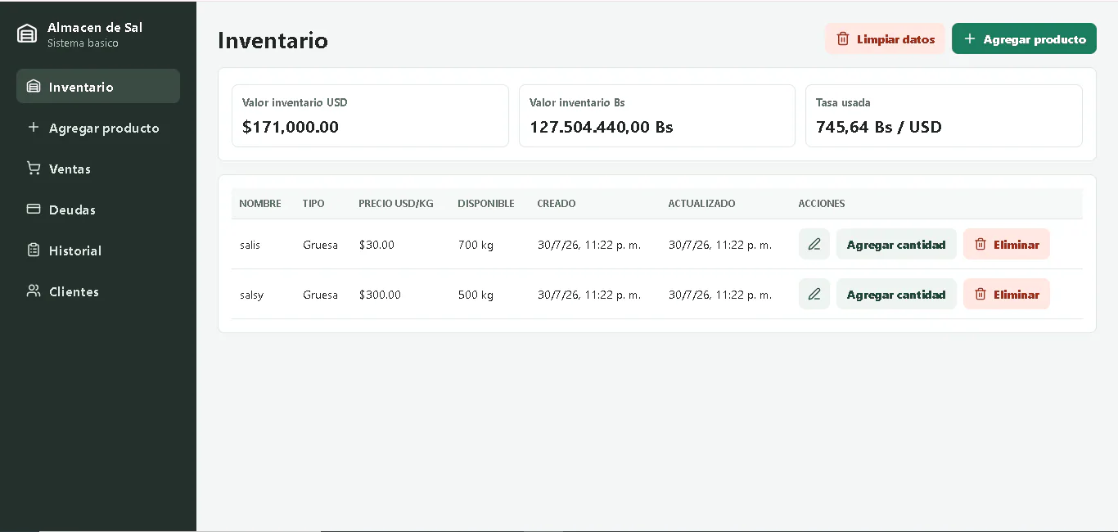Click the product name salsy
The image size is (1118, 532).
[251, 295]
